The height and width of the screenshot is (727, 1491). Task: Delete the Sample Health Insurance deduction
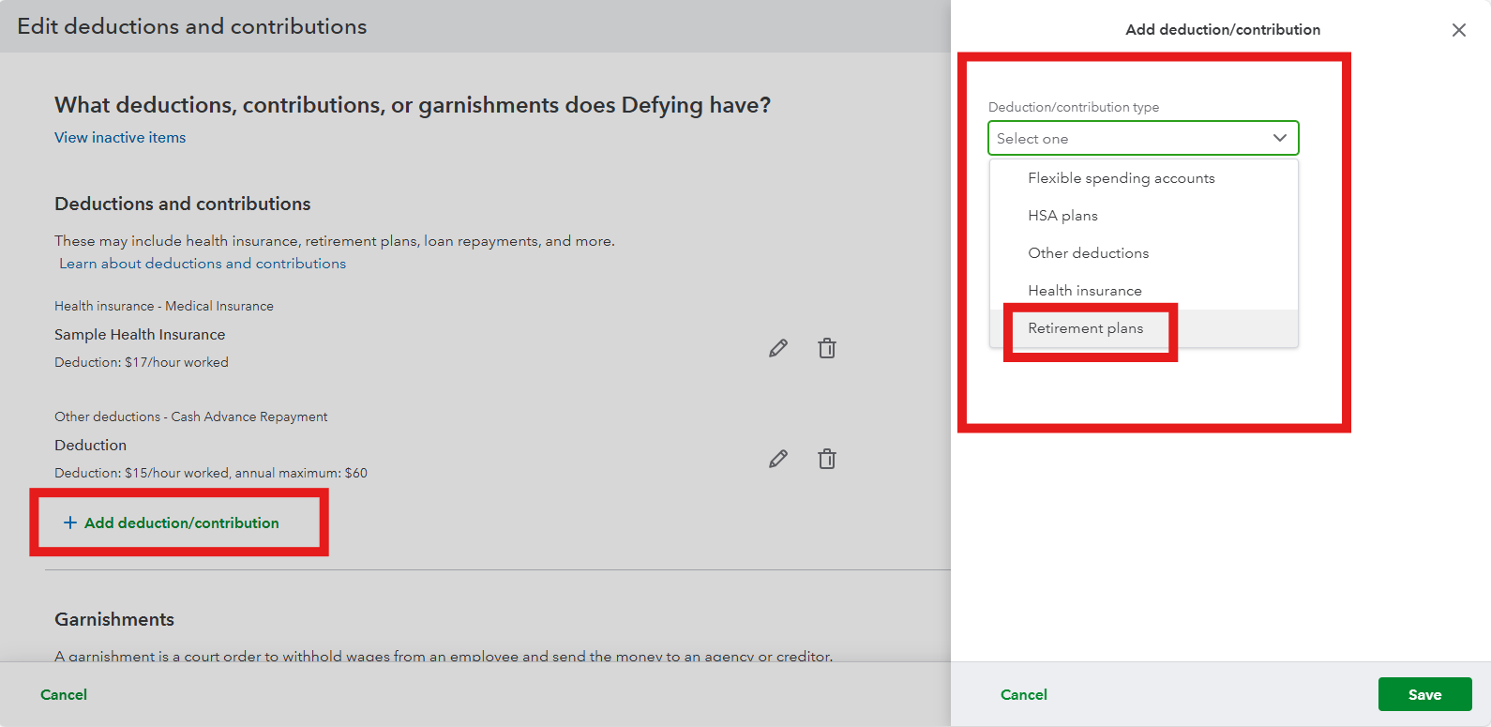pos(826,348)
